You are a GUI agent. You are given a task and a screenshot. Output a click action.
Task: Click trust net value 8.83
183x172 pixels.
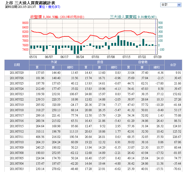pos(118,94)
